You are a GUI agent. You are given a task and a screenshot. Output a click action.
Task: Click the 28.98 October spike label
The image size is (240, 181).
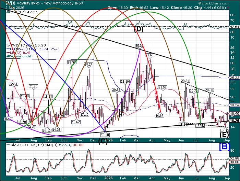tap(72, 62)
